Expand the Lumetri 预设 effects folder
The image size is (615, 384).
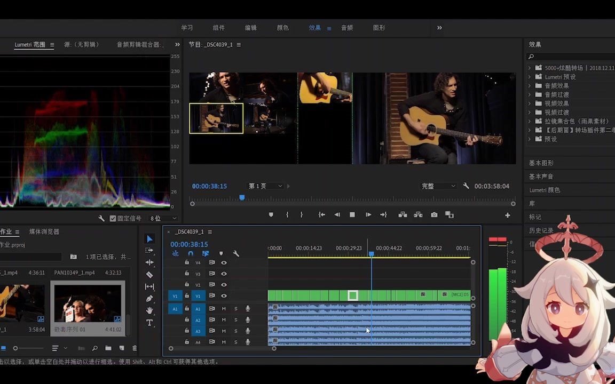(x=530, y=77)
